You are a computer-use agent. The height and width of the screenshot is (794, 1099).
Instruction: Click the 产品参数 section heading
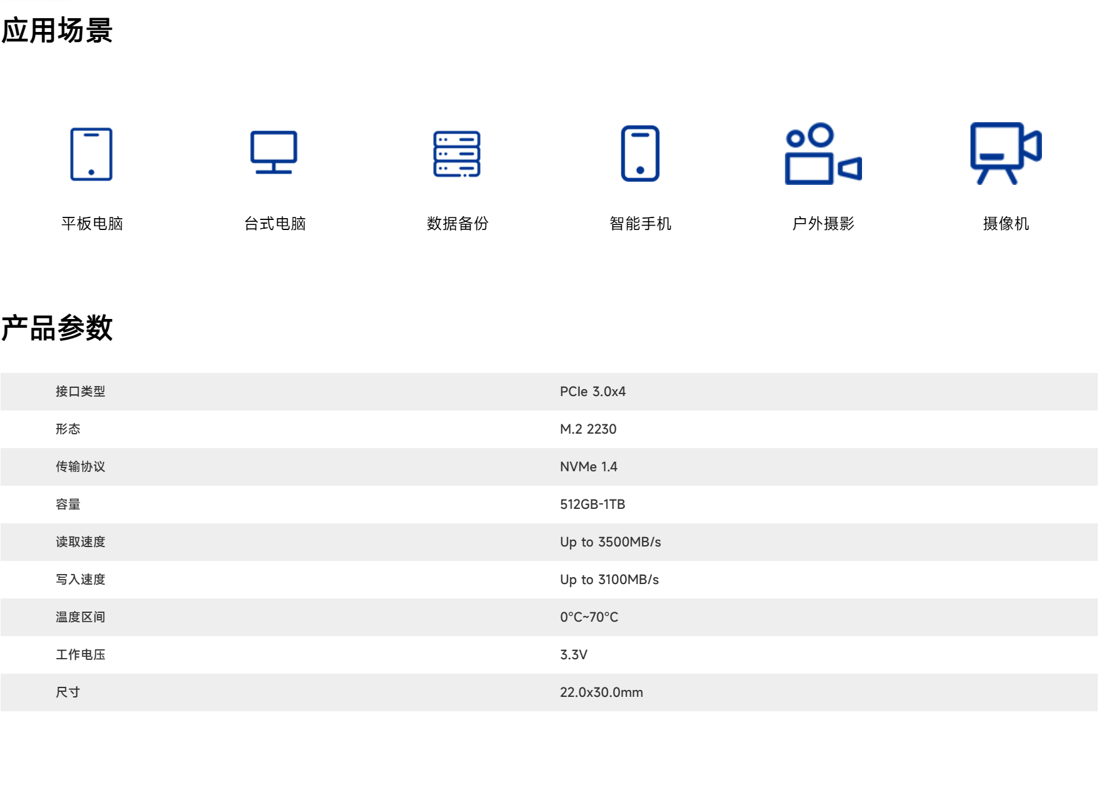pos(57,328)
